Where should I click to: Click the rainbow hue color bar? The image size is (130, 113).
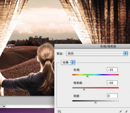pyautogui.click(x=95, y=75)
